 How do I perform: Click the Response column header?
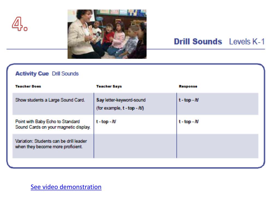tap(188, 86)
